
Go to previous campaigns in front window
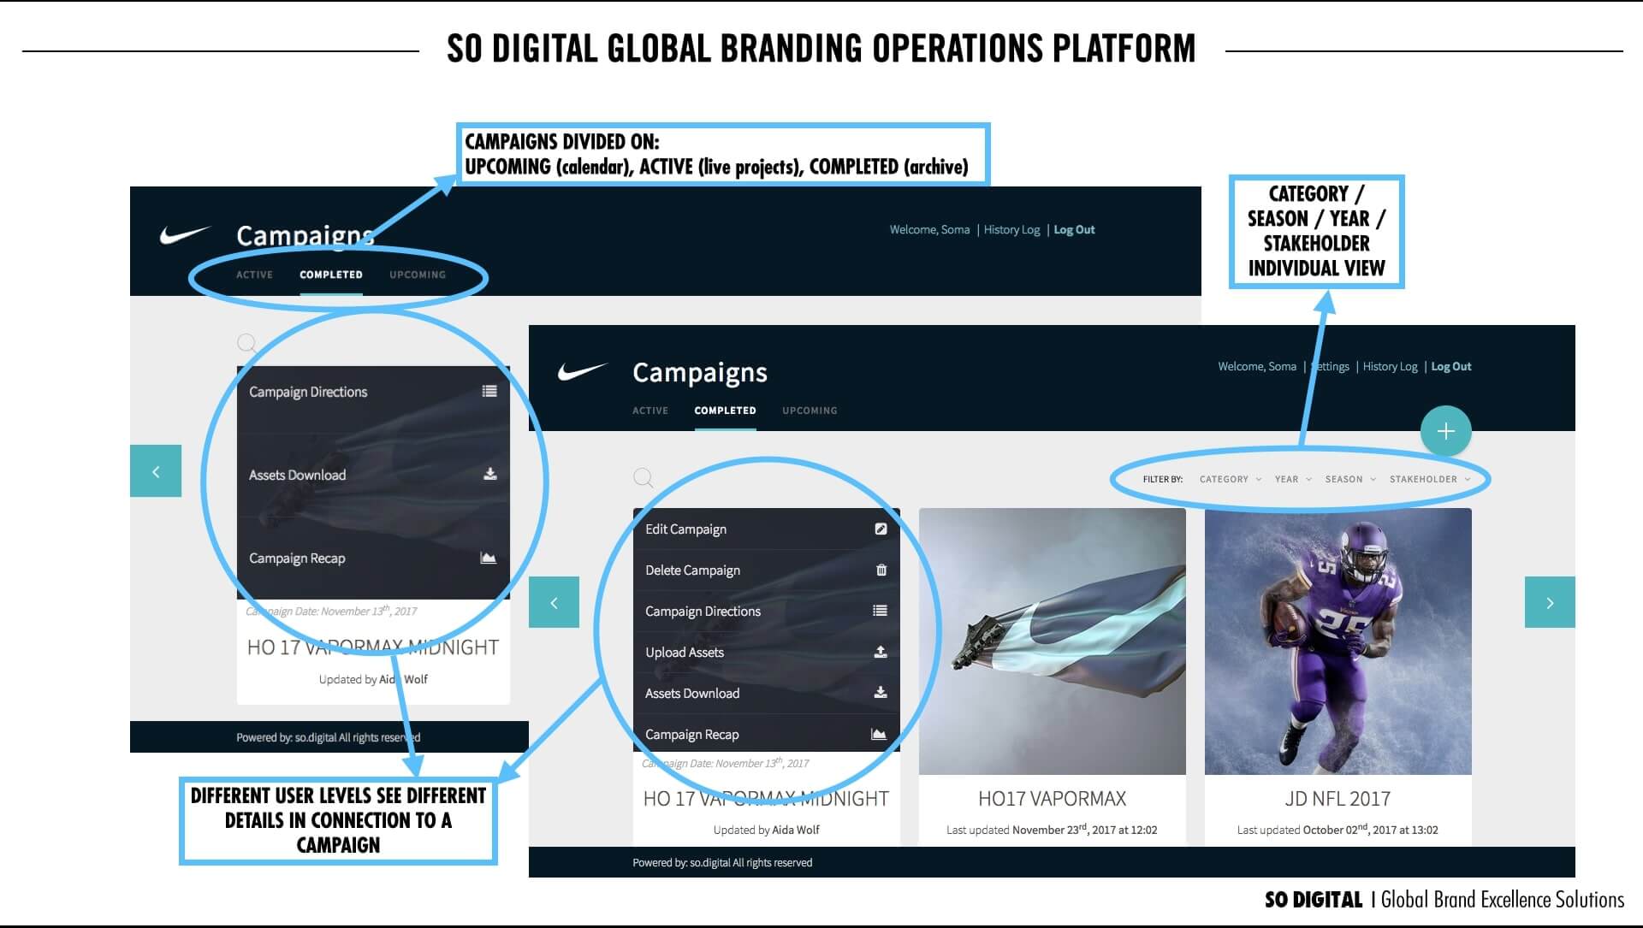pyautogui.click(x=554, y=602)
